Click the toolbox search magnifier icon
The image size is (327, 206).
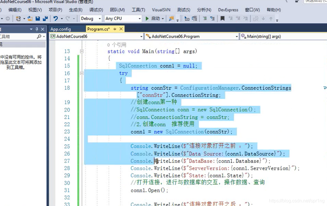[39, 37]
